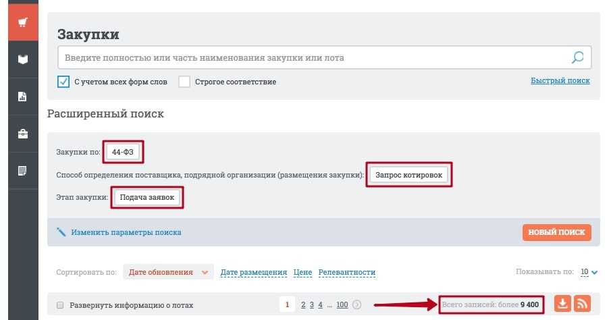
Task: Click the shopping cart icon in sidebar
Action: tap(23, 23)
